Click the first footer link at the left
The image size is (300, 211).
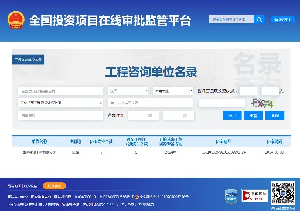point(13,186)
